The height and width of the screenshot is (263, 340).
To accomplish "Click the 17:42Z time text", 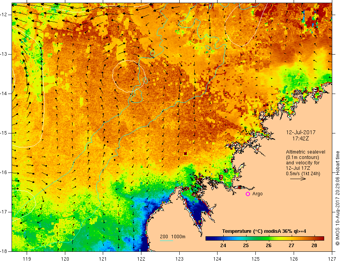I will [300, 138].
